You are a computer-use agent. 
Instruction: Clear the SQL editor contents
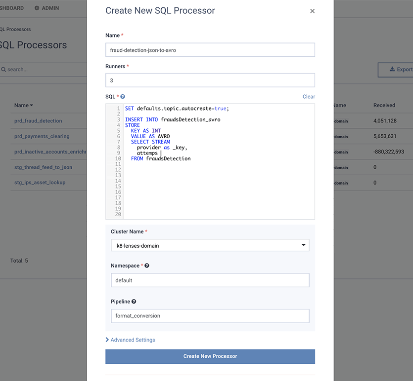(308, 97)
